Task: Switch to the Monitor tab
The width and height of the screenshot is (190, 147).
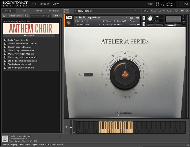Action: click(39, 11)
